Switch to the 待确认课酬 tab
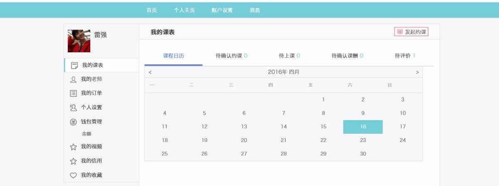 pos(347,56)
